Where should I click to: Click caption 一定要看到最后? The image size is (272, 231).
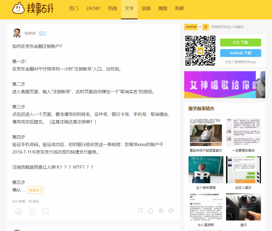tap(243, 150)
